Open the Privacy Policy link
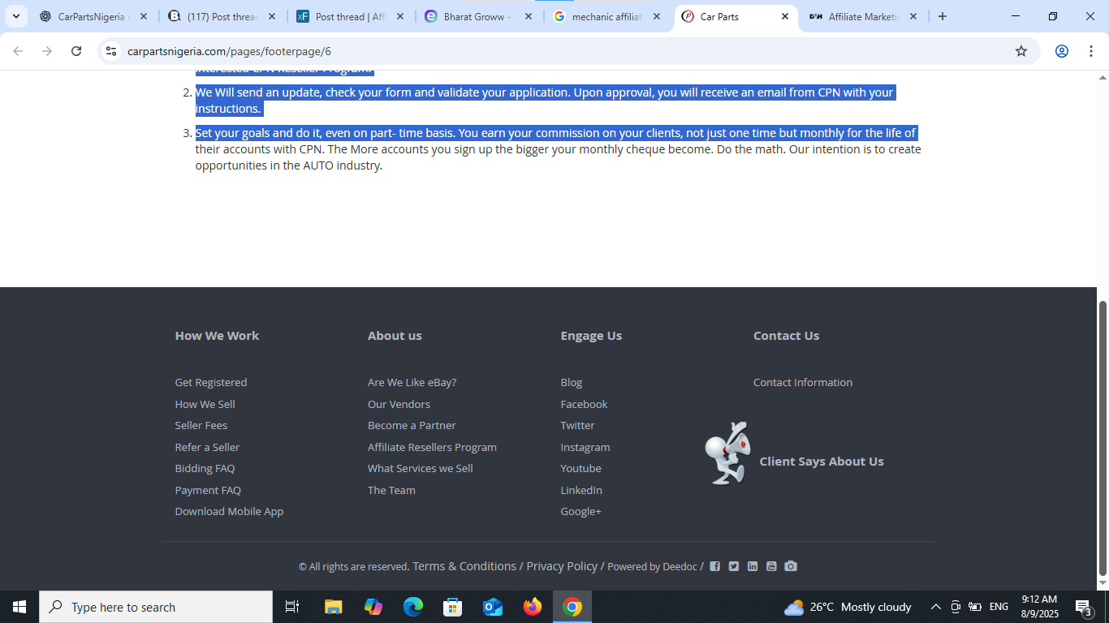 [x=562, y=566]
